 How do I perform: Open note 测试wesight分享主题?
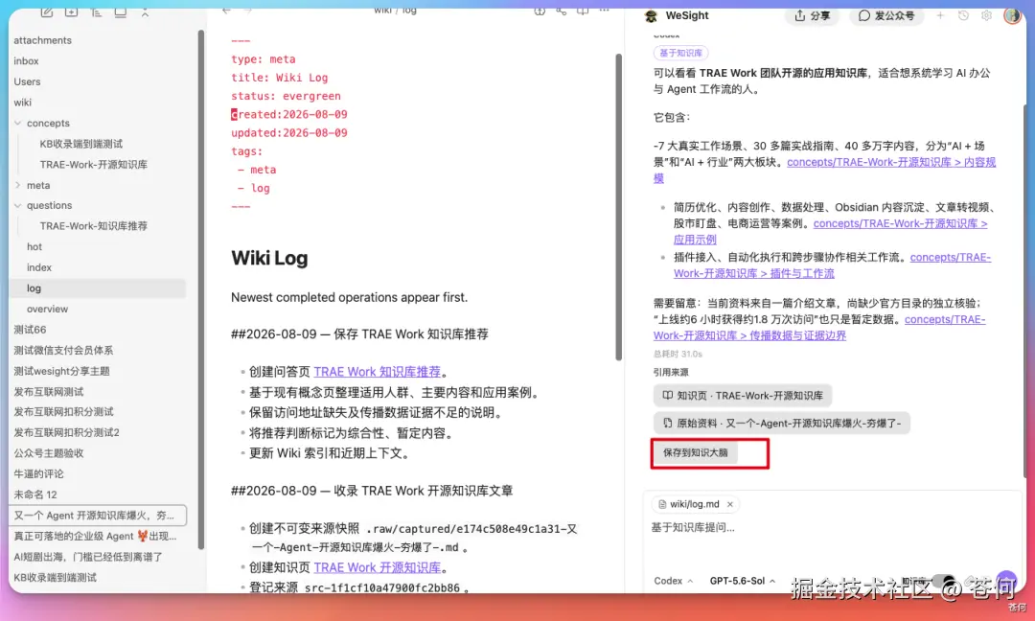(61, 371)
